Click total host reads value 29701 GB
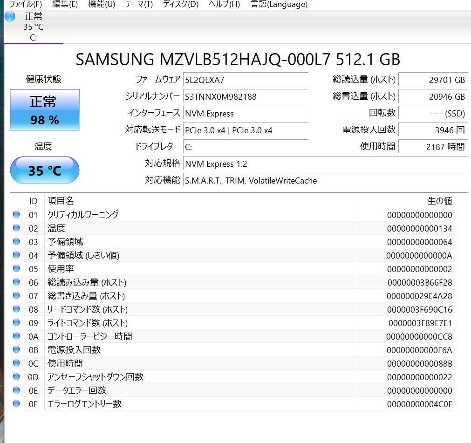This screenshot has width=471, height=443. point(433,80)
